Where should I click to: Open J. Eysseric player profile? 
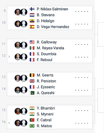pyautogui.click(x=46, y=87)
